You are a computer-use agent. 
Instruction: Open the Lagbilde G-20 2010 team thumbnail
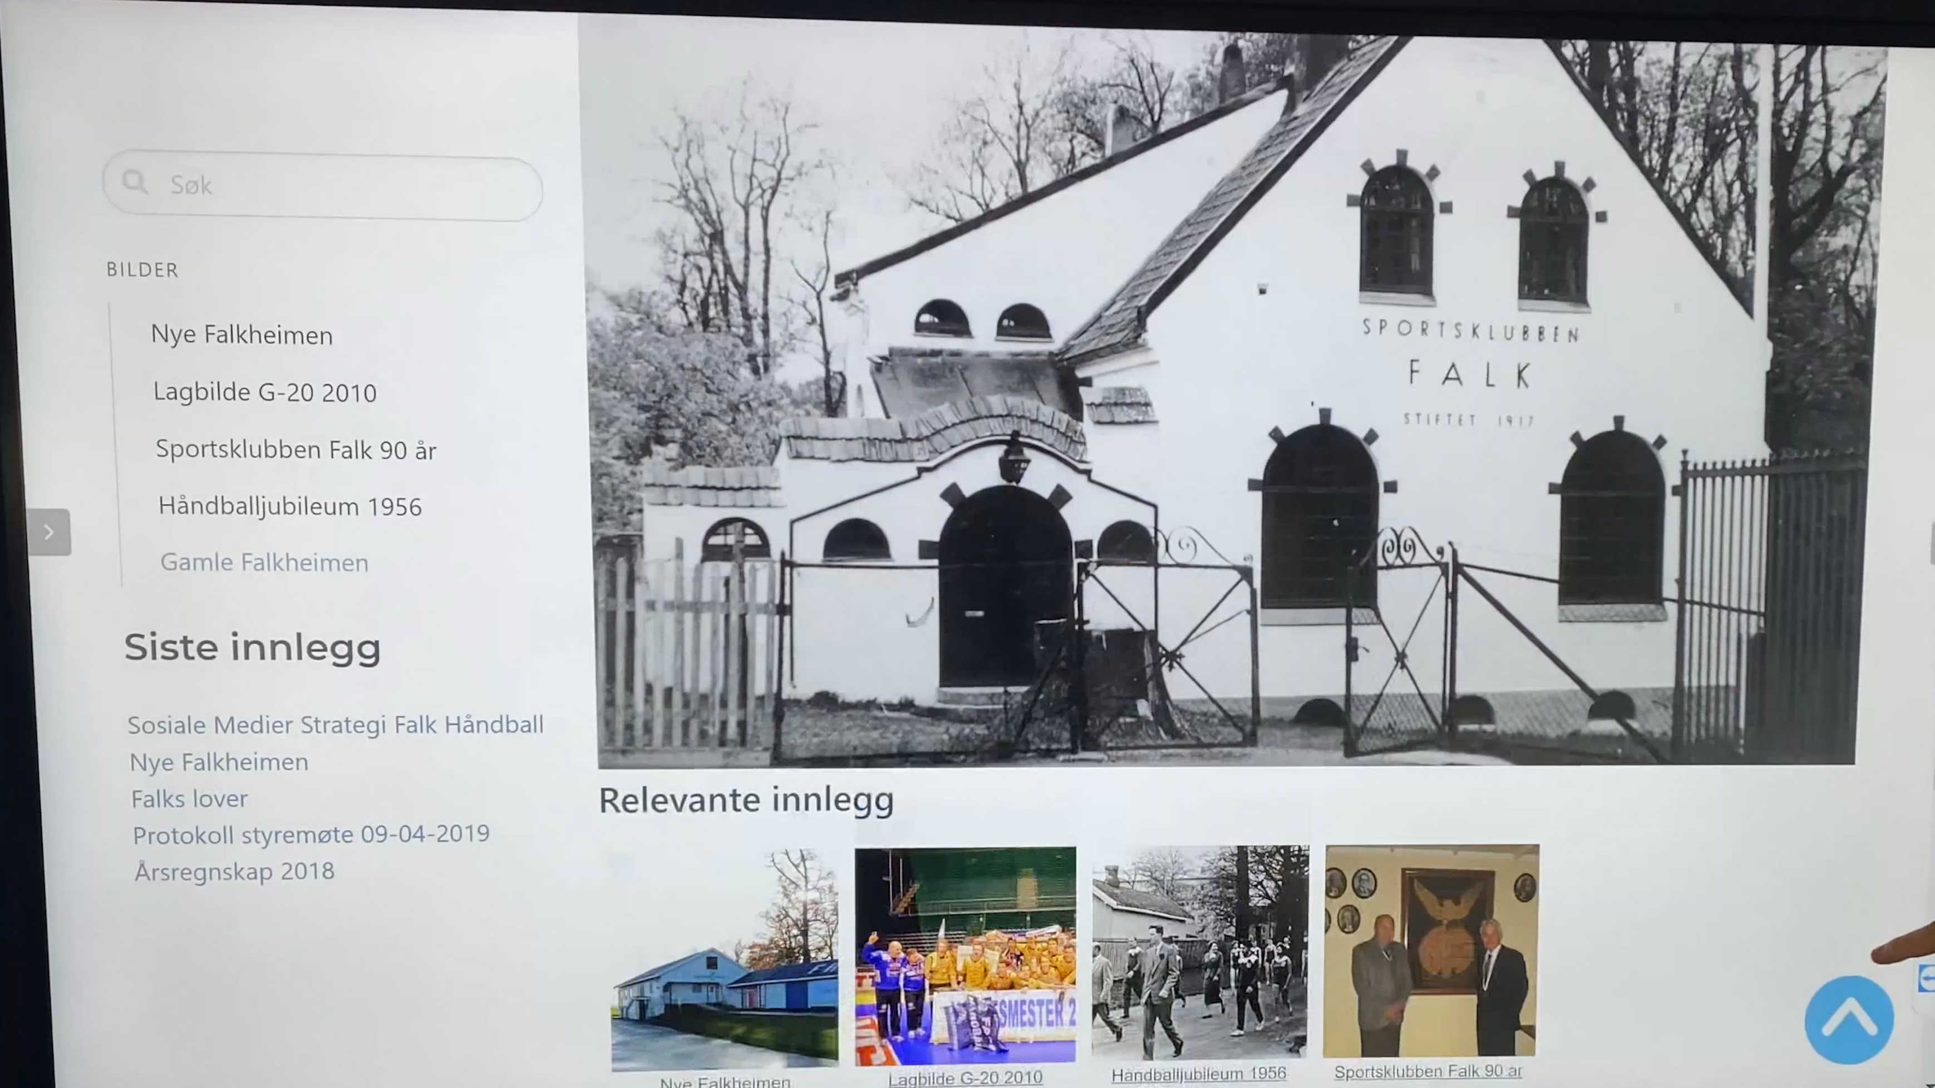point(965,956)
